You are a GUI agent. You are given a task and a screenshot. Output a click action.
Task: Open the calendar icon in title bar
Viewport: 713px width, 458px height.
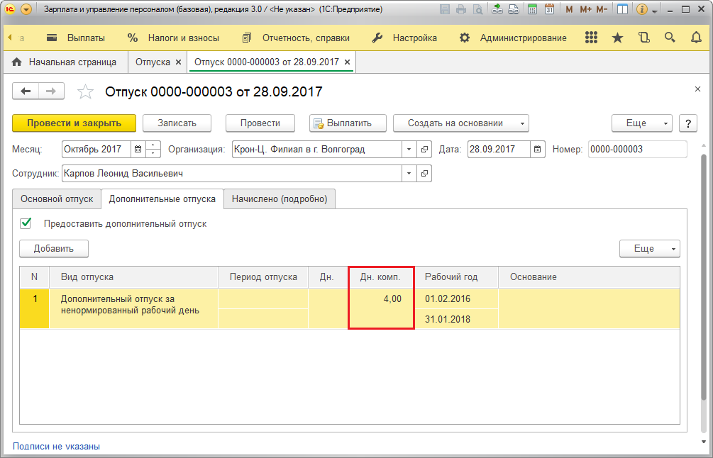coord(549,9)
